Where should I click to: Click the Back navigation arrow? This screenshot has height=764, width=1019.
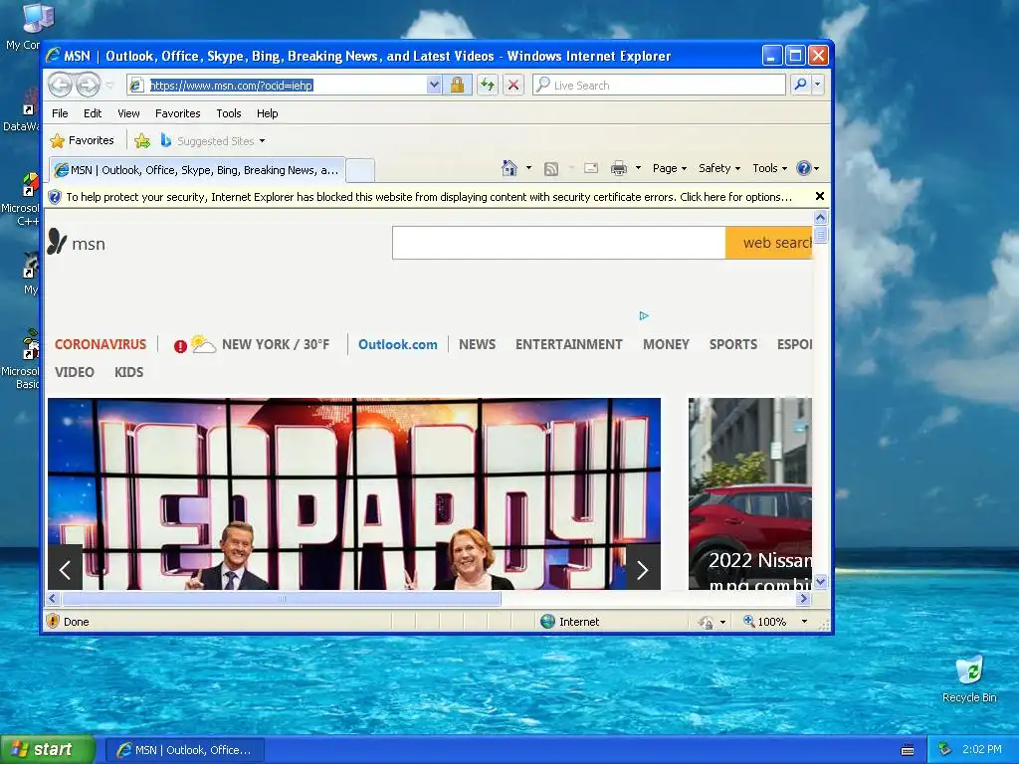point(60,85)
